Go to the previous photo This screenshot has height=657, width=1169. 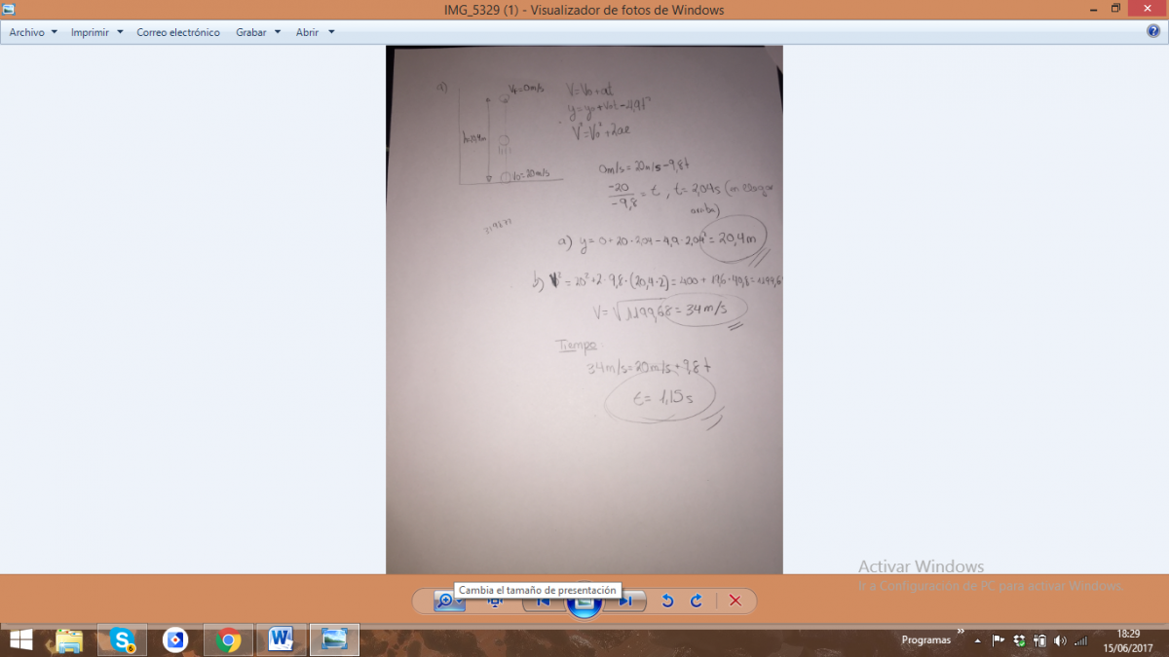tap(543, 602)
